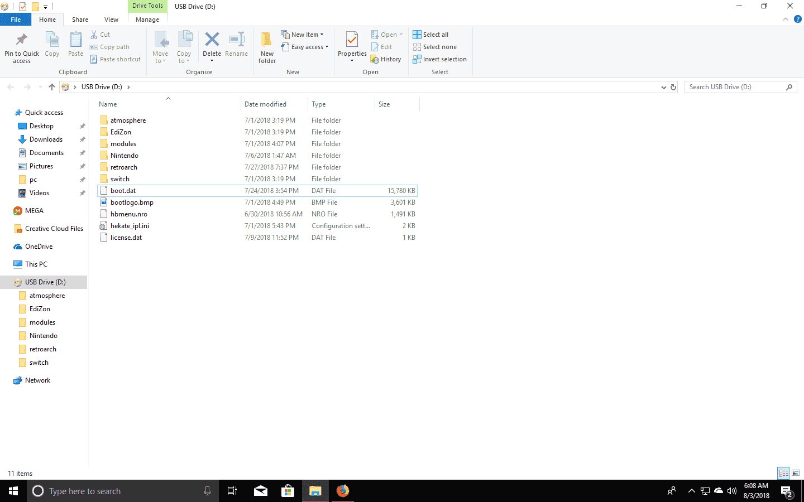Screen dimensions: 804x502
Task: Switch to the Manage ribbon tab
Action: click(147, 20)
